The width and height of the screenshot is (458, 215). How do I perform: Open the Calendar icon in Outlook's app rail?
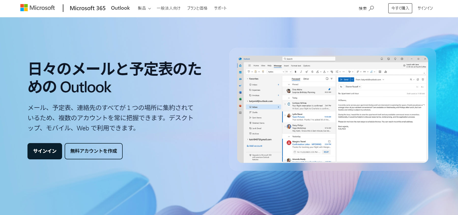[x=240, y=72]
